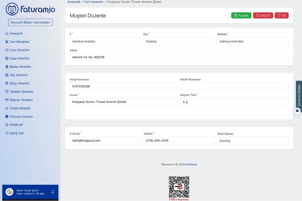Save the customer with Kaydet button
This screenshot has width=302, height=201.
click(x=241, y=15)
